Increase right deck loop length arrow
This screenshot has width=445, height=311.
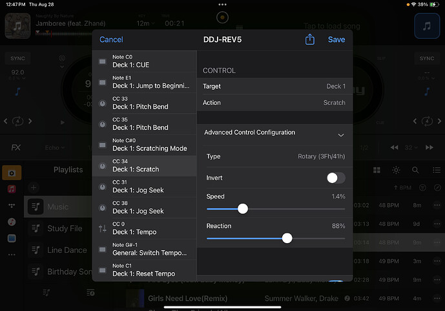pyautogui.click(x=439, y=121)
